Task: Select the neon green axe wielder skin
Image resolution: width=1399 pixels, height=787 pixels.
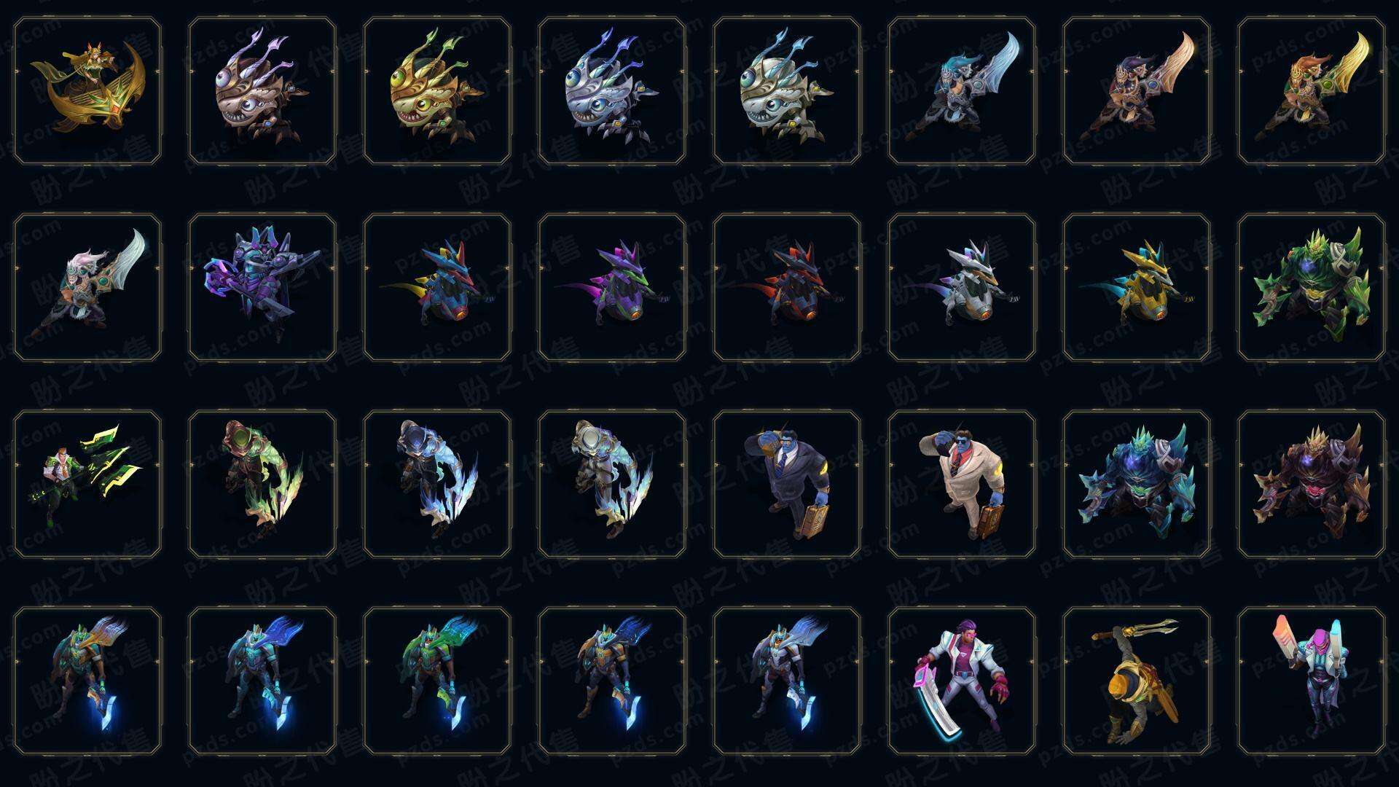Action: pos(87,484)
